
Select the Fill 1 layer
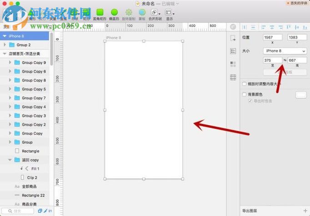click(25, 169)
